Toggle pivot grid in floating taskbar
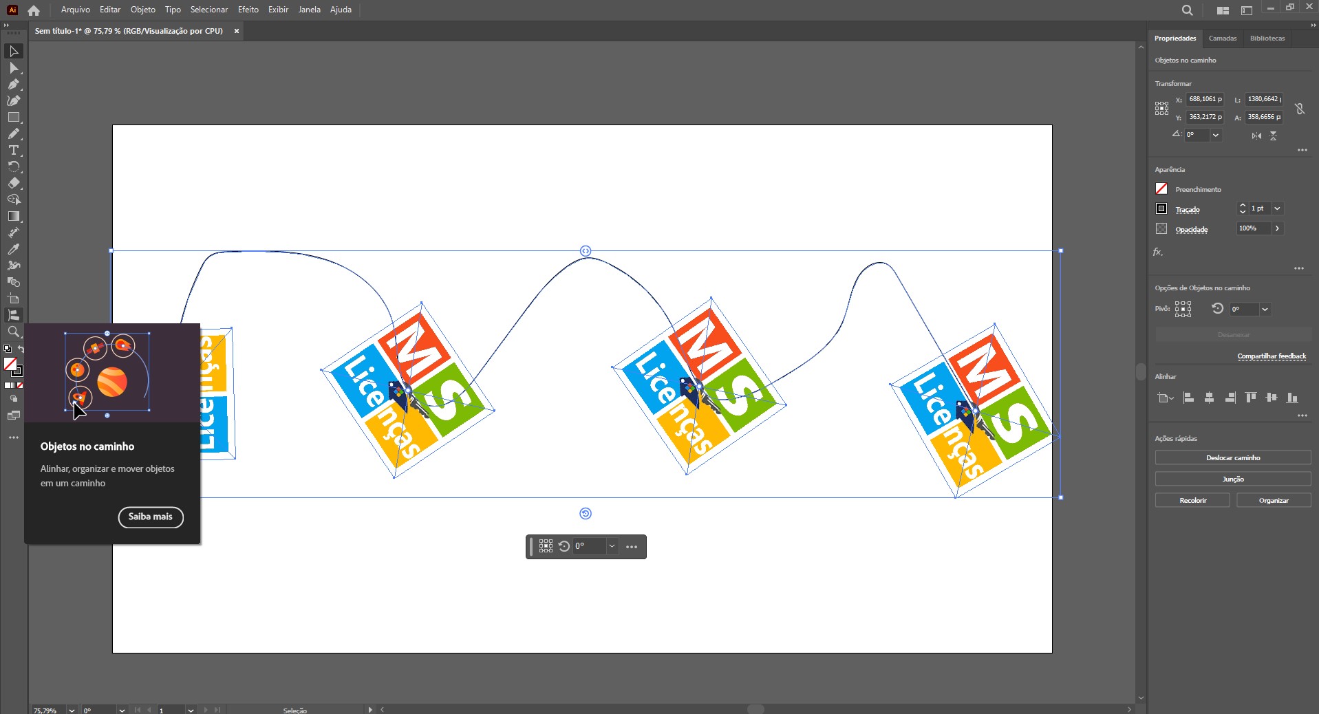The height and width of the screenshot is (714, 1319). 546,546
